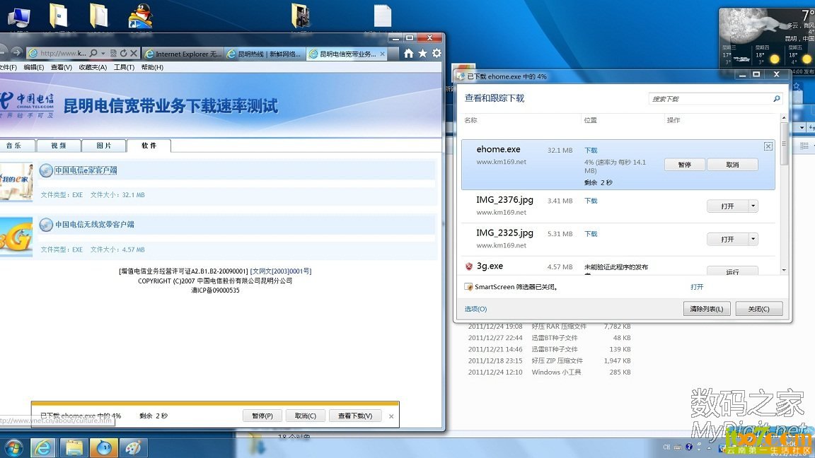Open blank document desktop icon
Screen dimensions: 815x458
383,16
